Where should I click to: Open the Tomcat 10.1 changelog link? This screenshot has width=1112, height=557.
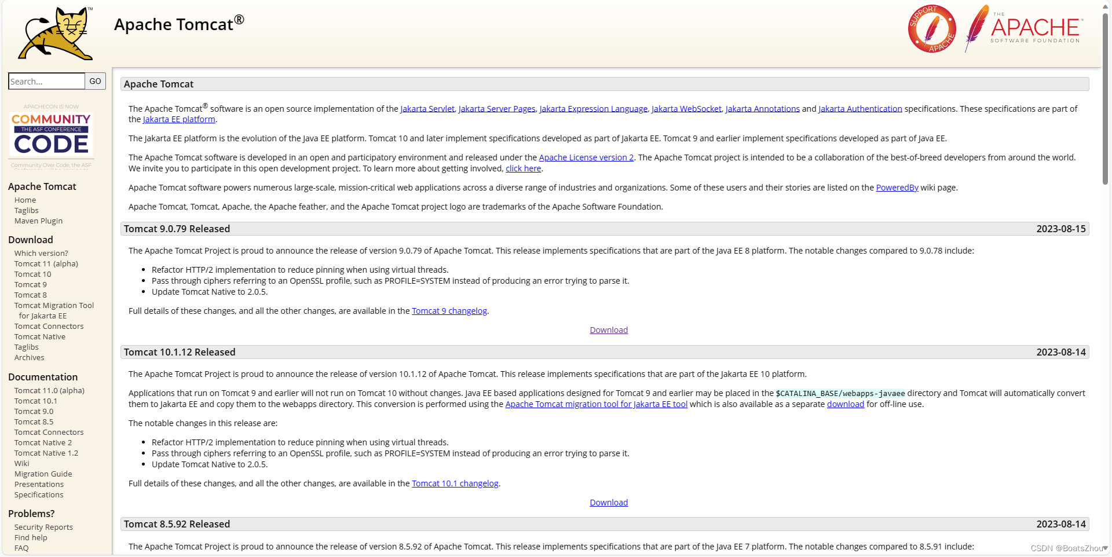tap(455, 483)
